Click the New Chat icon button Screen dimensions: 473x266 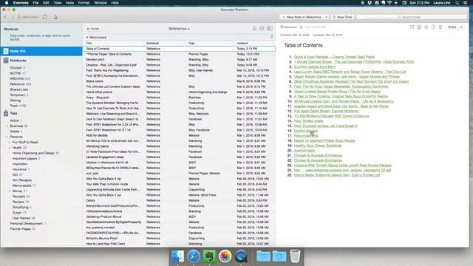[342, 17]
